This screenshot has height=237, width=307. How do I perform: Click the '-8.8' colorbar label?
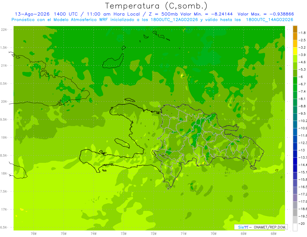(x=302, y=106)
